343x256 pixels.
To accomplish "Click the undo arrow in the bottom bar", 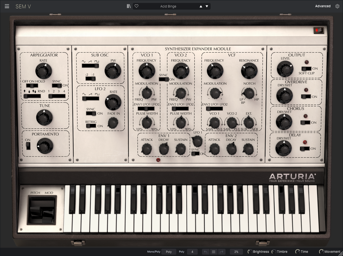I will (x=205, y=252).
